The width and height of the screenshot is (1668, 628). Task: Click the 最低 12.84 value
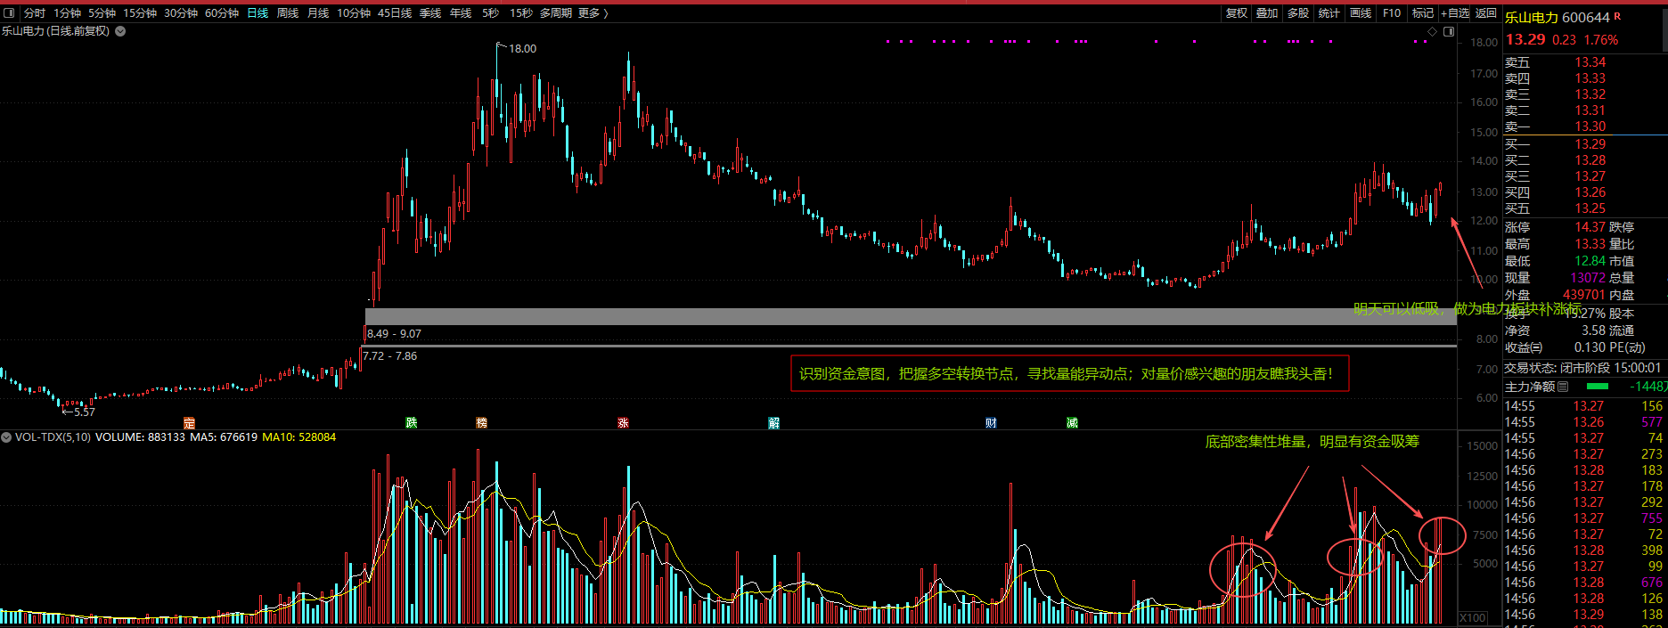click(1590, 261)
